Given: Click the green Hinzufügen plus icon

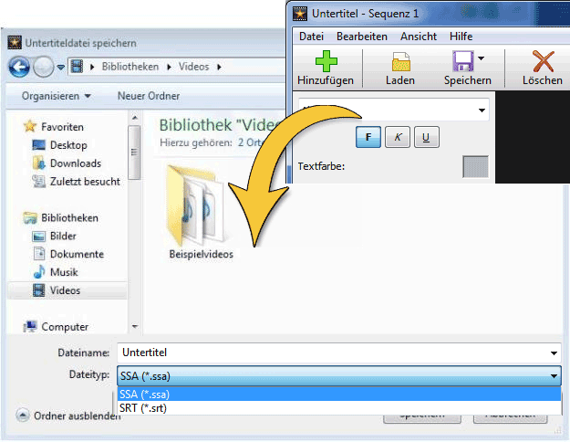Looking at the screenshot, I should pyautogui.click(x=326, y=62).
